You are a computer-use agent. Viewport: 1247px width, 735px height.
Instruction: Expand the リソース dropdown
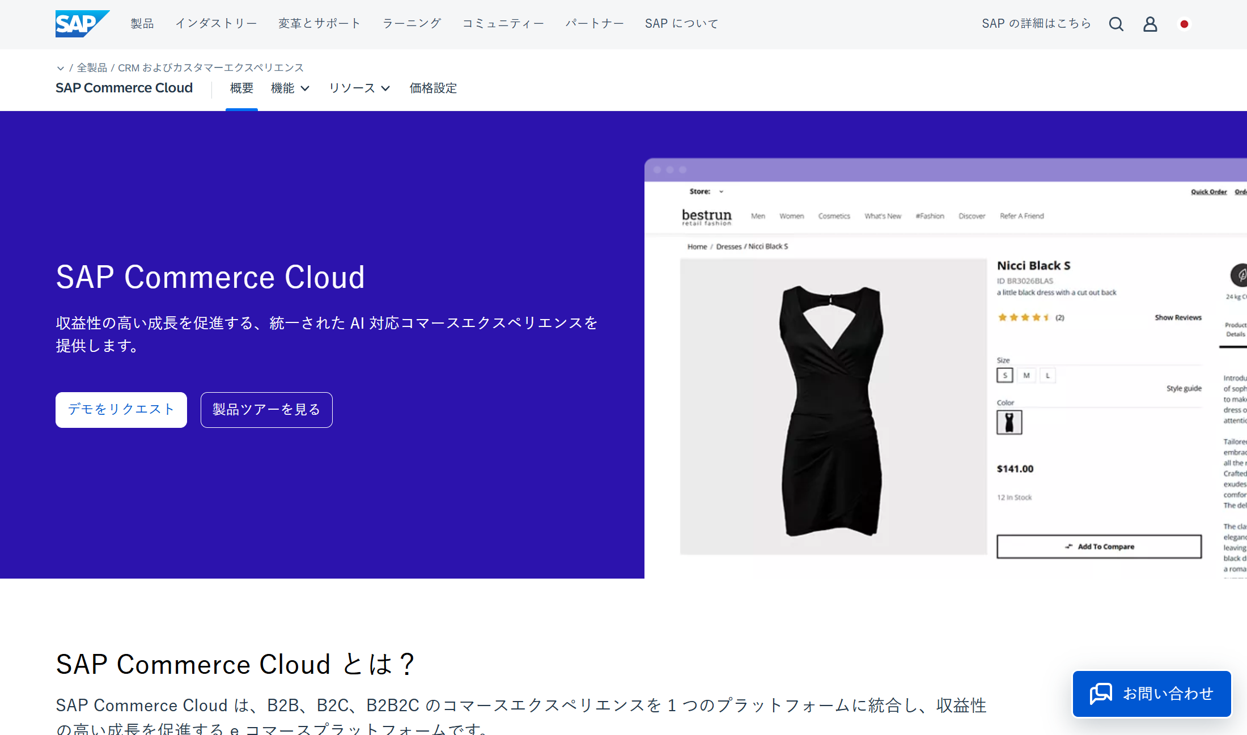pyautogui.click(x=359, y=88)
